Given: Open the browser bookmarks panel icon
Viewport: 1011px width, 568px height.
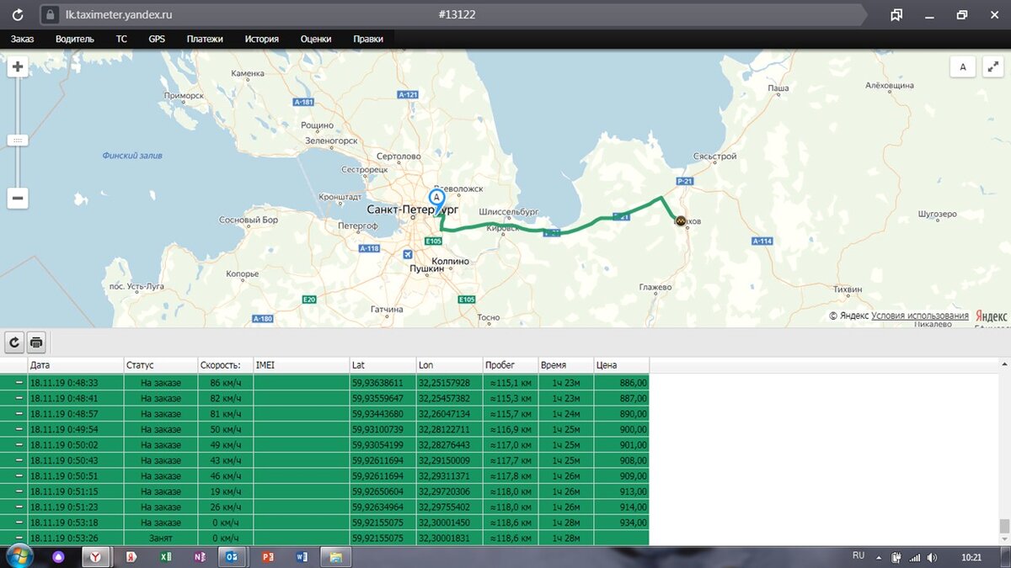Looking at the screenshot, I should click(x=896, y=14).
